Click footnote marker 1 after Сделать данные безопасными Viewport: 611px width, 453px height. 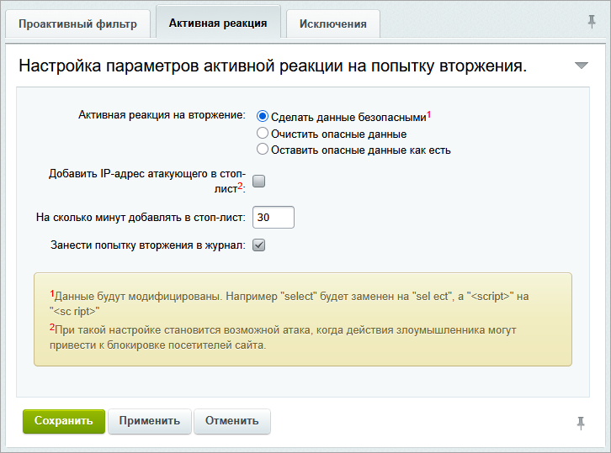click(428, 113)
